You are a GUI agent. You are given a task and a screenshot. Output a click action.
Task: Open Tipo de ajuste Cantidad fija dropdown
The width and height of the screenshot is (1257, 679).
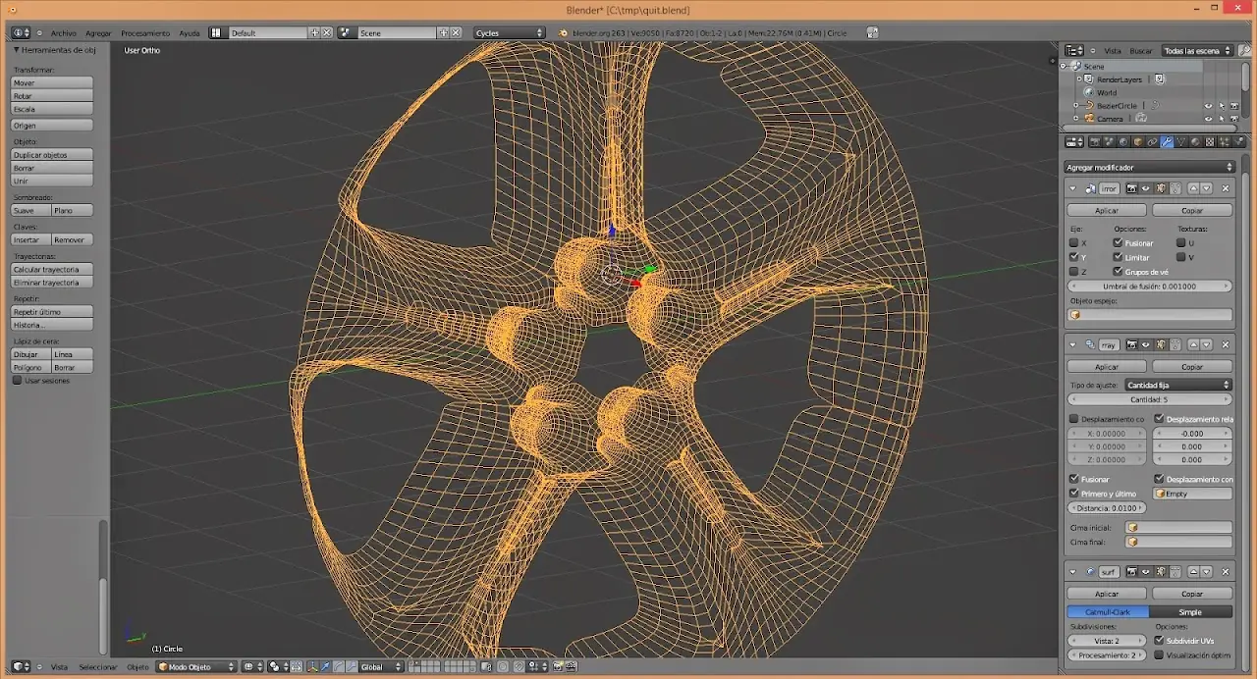1178,386
